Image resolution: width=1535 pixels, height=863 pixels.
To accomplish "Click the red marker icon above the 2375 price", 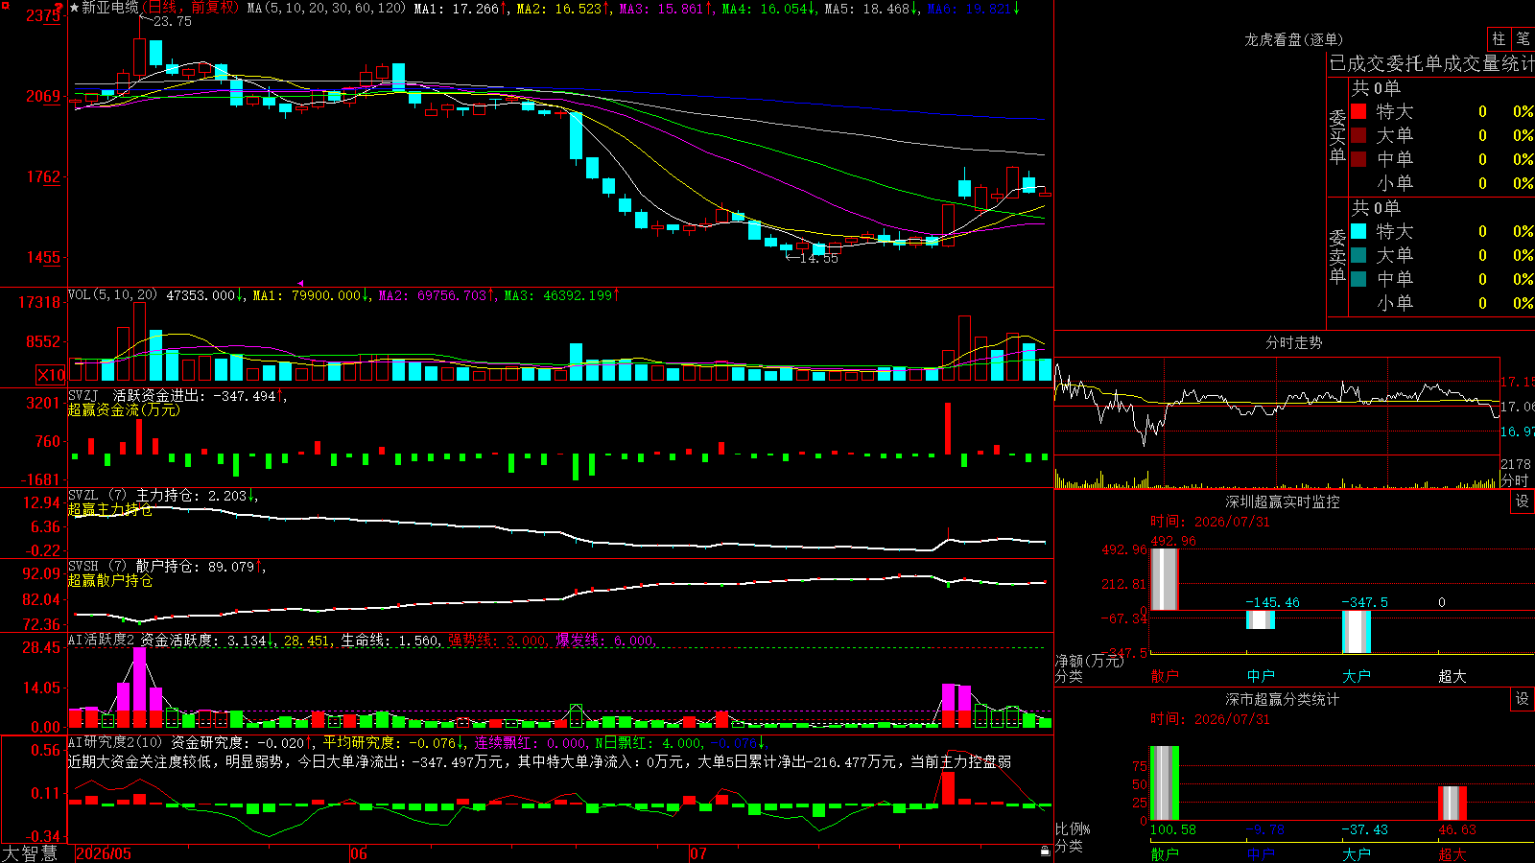I will click(x=59, y=7).
